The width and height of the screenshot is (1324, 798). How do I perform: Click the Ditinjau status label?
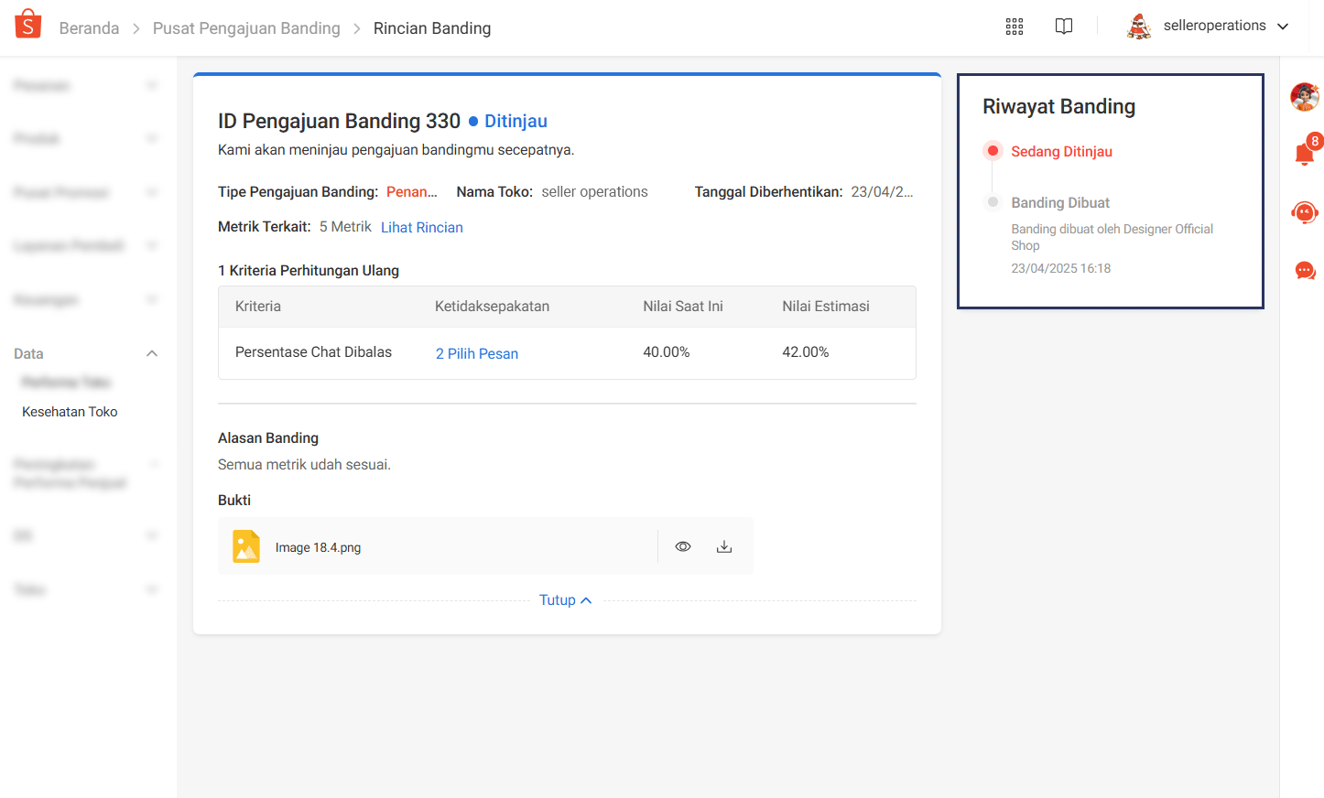tap(515, 121)
